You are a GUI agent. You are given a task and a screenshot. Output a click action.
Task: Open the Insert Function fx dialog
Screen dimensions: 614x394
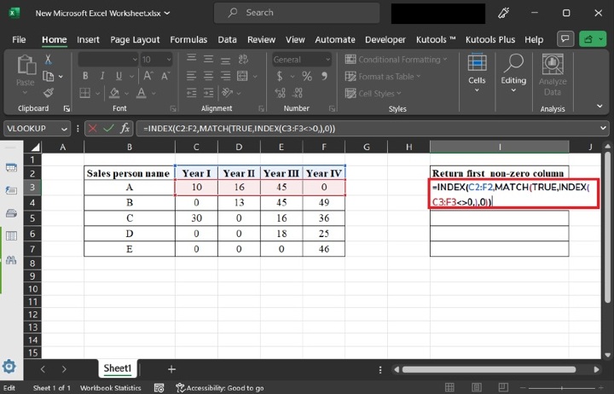click(x=125, y=128)
